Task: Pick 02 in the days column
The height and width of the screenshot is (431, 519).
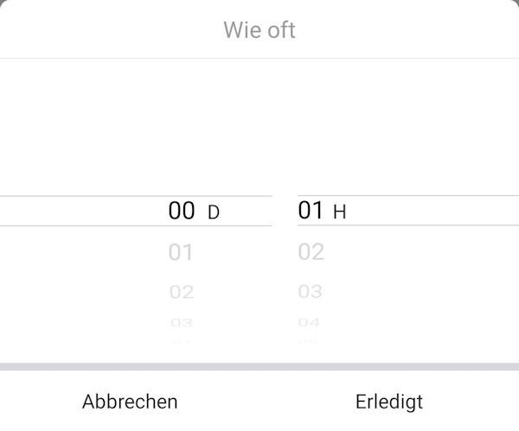Action: click(181, 292)
